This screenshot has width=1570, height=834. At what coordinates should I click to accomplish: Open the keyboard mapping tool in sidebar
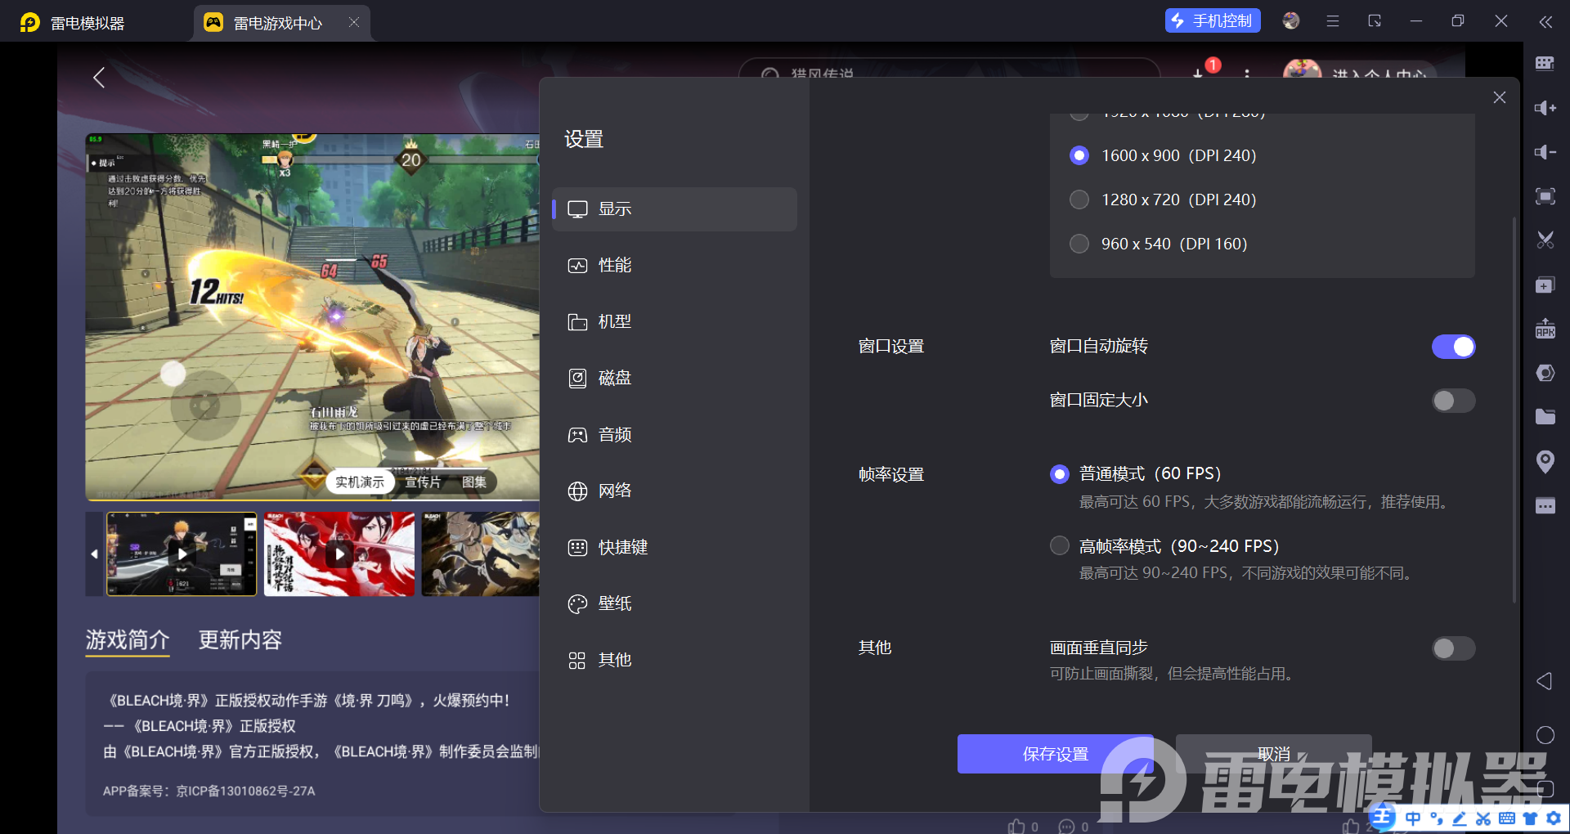[x=1545, y=64]
